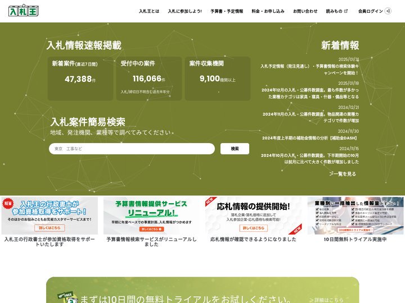405x303 pixels.
Task: Click 詳しくはこちら button in 行政書士 banner
Action: (x=49, y=228)
